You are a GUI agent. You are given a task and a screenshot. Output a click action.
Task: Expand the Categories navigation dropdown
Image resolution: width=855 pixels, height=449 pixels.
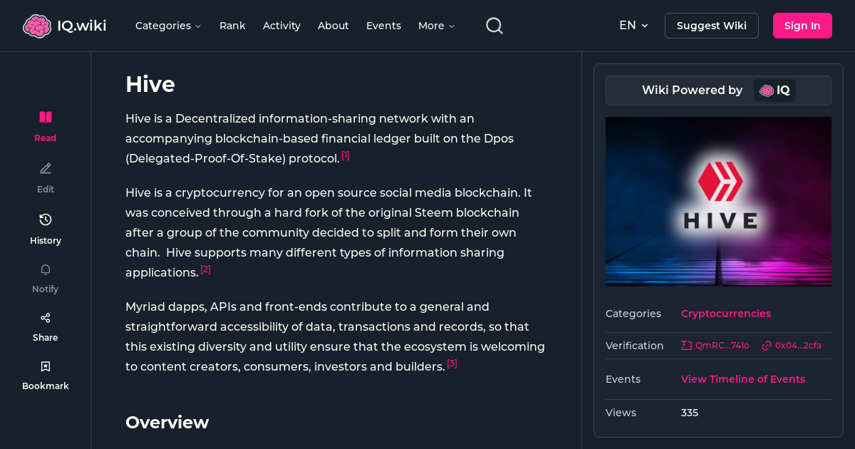coord(168,25)
